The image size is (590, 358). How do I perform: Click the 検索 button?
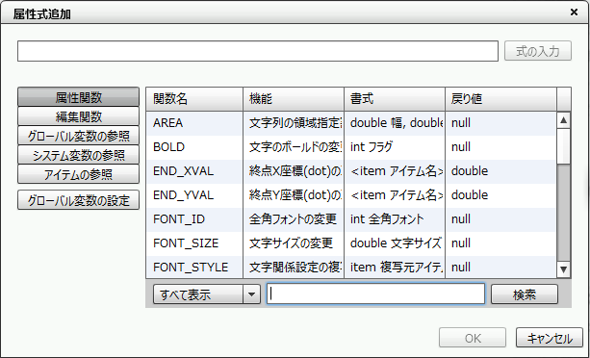pyautogui.click(x=525, y=294)
